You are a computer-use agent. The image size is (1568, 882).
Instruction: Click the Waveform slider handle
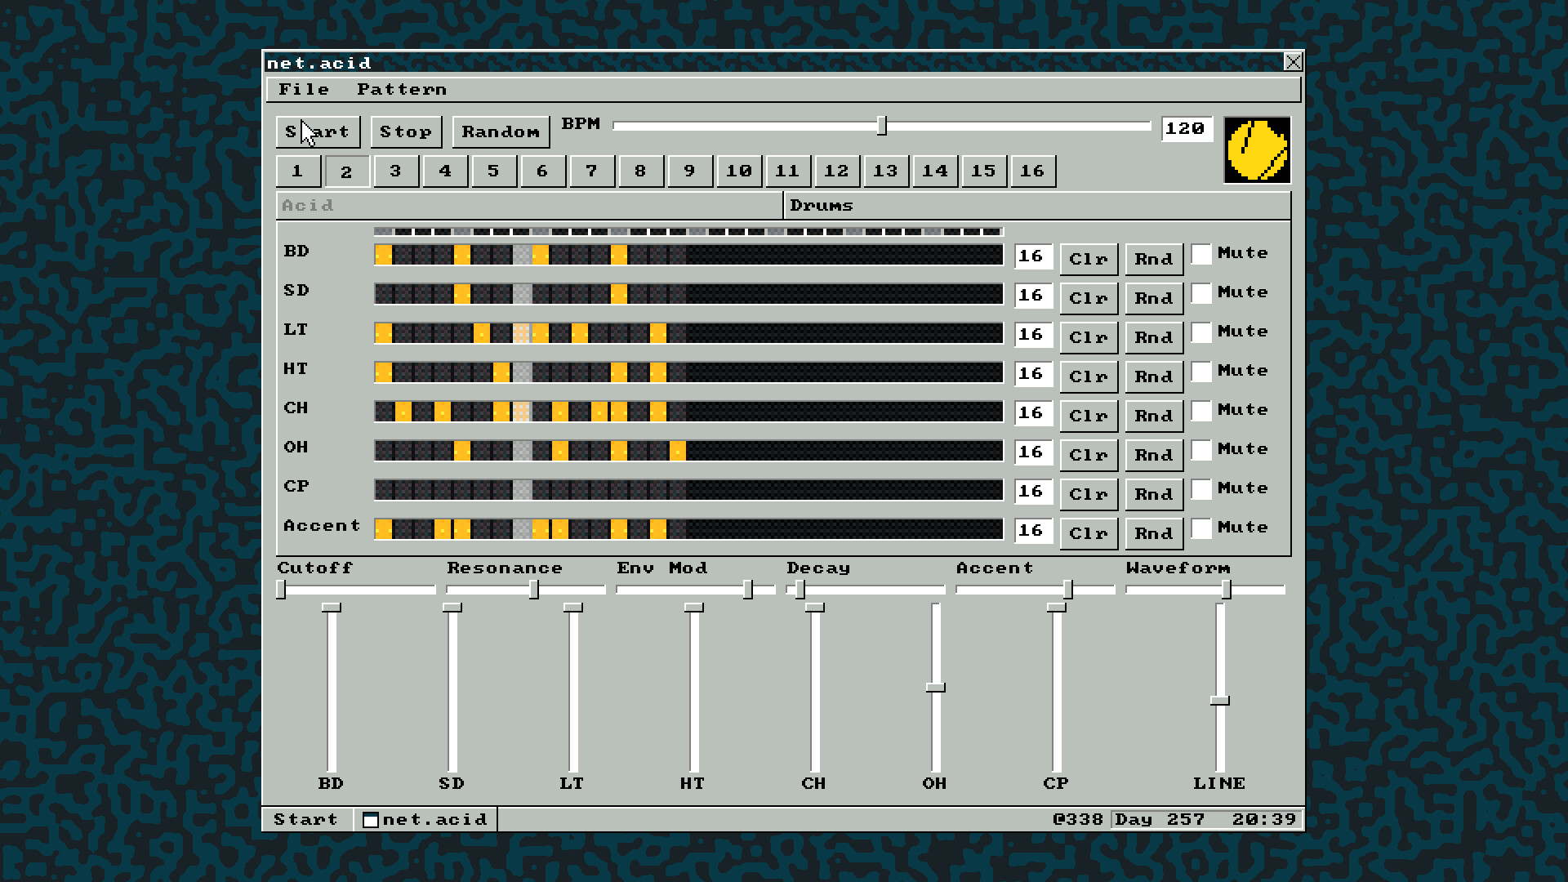(1227, 589)
